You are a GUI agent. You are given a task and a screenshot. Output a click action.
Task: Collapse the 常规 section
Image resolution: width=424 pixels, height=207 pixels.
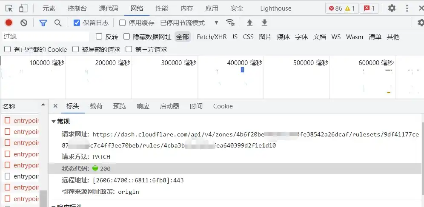54,122
